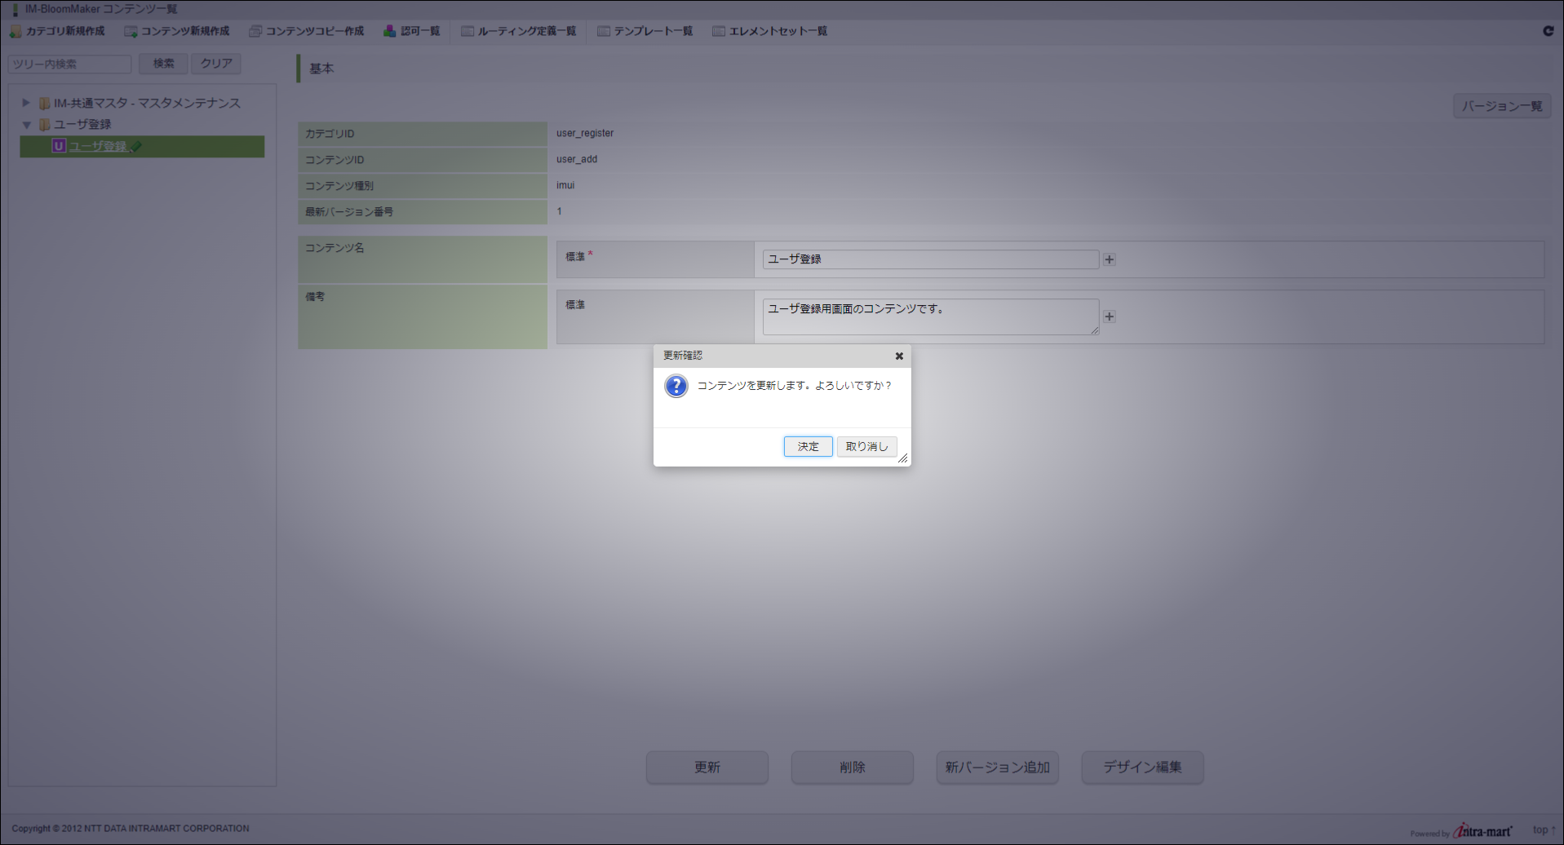The height and width of the screenshot is (845, 1564).
Task: Click the user_add content ID value
Action: click(x=577, y=159)
